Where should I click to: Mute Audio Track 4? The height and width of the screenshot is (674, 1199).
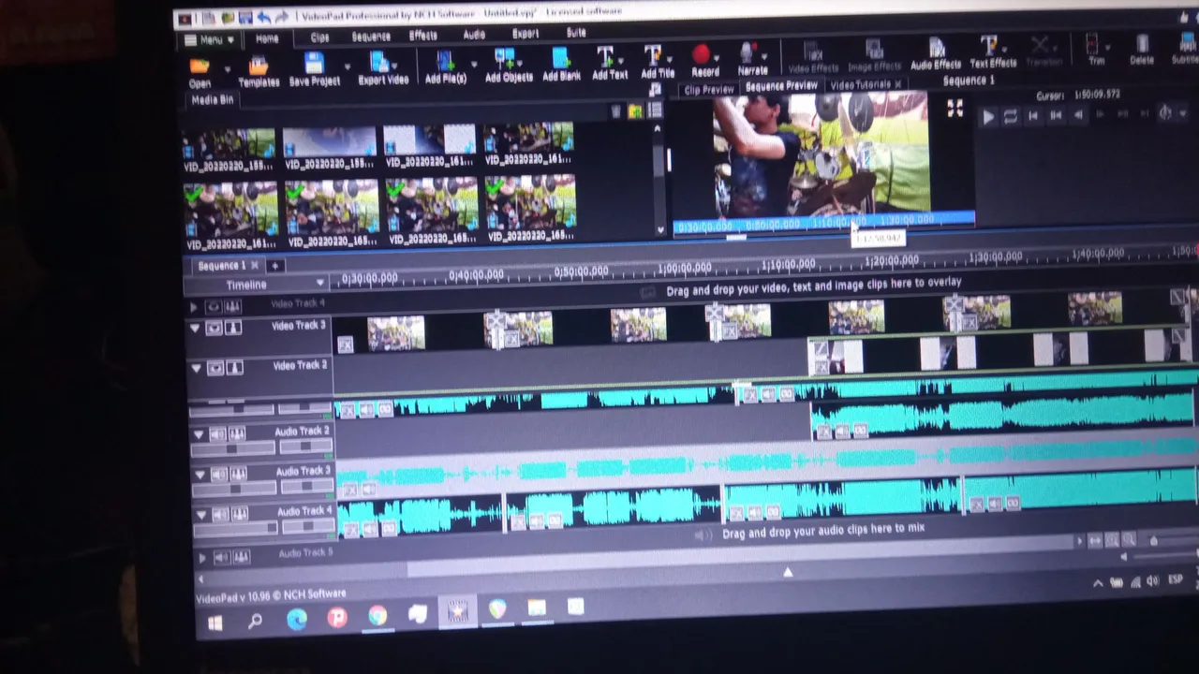220,514
